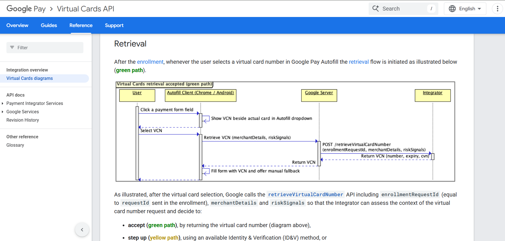Click the API docs sidebar heading
The height and width of the screenshot is (241, 505).
coord(15,95)
